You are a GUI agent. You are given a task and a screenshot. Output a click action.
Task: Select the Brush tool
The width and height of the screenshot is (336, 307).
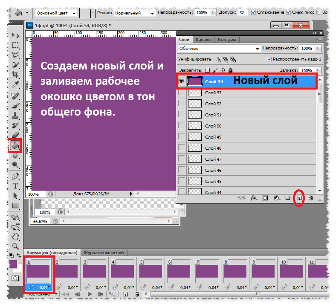point(15,106)
